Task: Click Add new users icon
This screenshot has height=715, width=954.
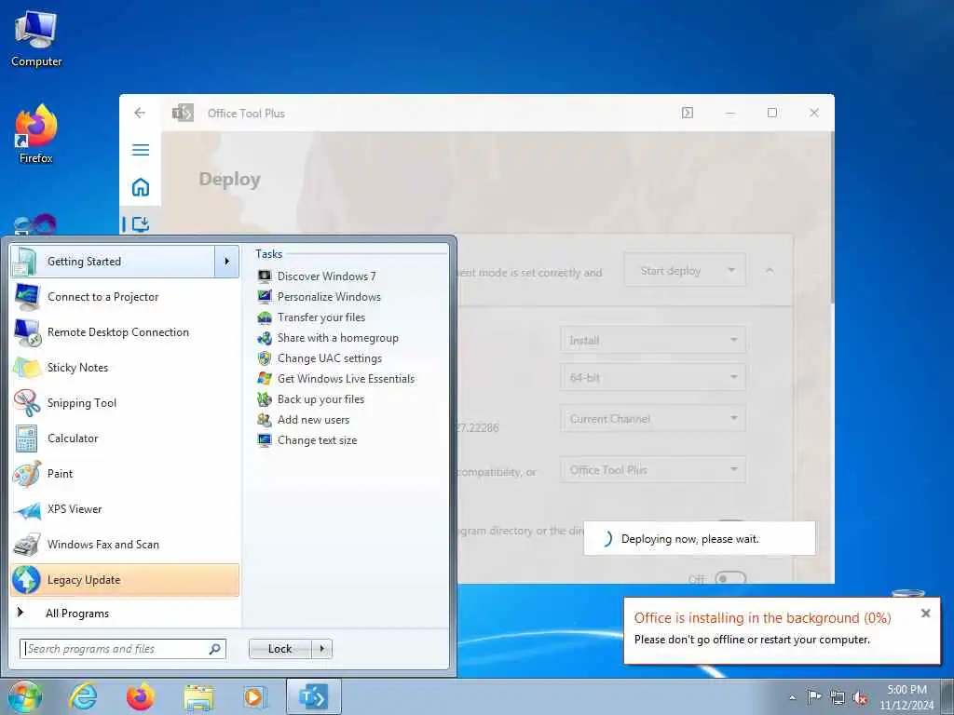Action: click(x=264, y=420)
